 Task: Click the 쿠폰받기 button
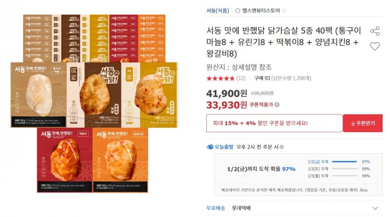[363, 123]
